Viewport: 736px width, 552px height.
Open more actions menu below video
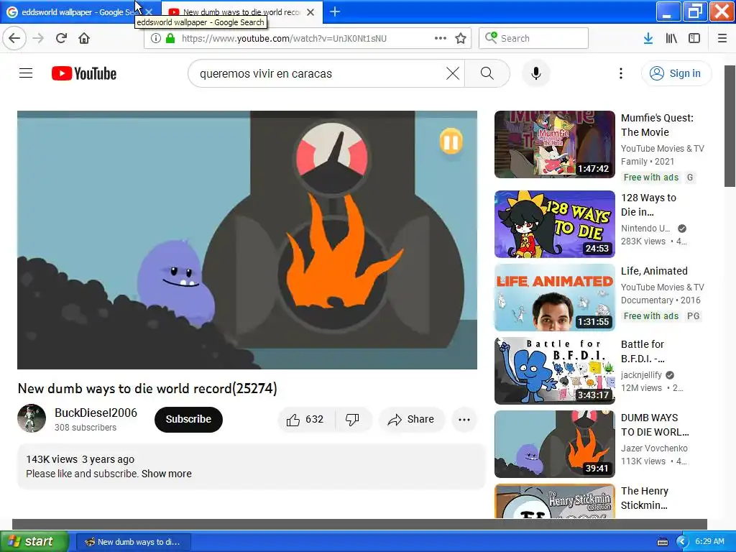pos(464,419)
